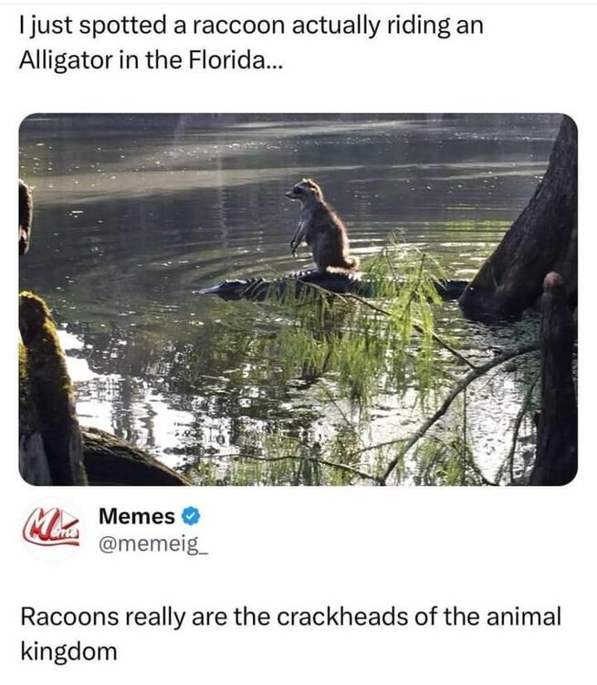597x685 pixels.
Task: Click the word Alligator in the headline
Action: pyautogui.click(x=66, y=60)
